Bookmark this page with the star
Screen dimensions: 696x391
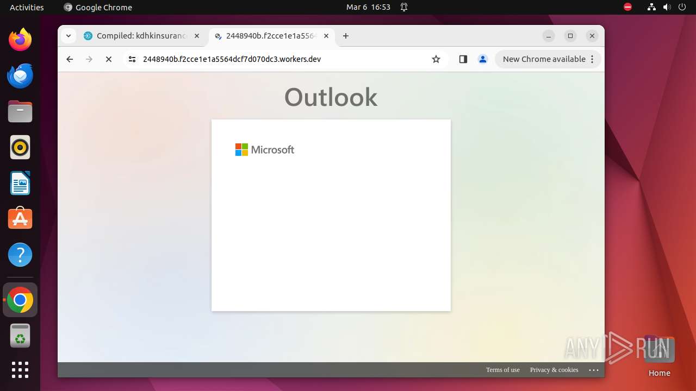pos(436,59)
